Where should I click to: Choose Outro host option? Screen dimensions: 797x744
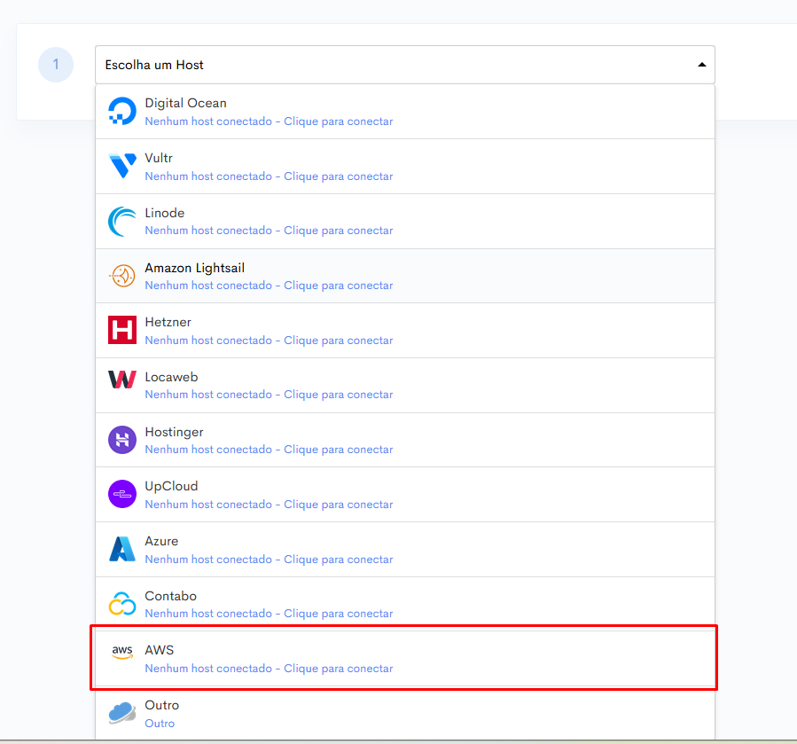point(405,714)
